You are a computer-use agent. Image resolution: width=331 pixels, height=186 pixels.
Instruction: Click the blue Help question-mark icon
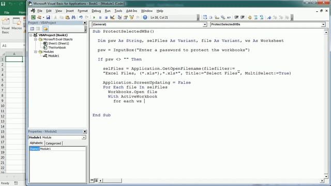(x=145, y=18)
